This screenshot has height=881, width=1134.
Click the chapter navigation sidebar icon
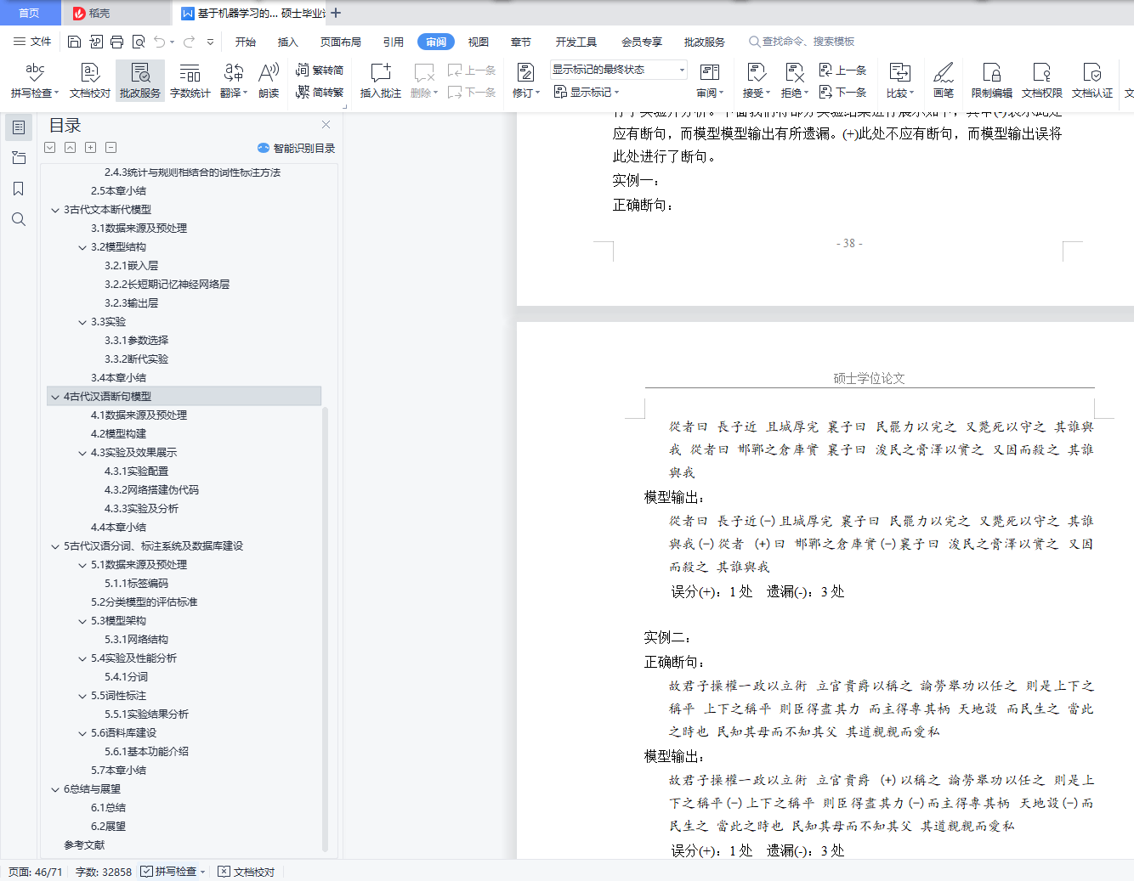click(19, 158)
